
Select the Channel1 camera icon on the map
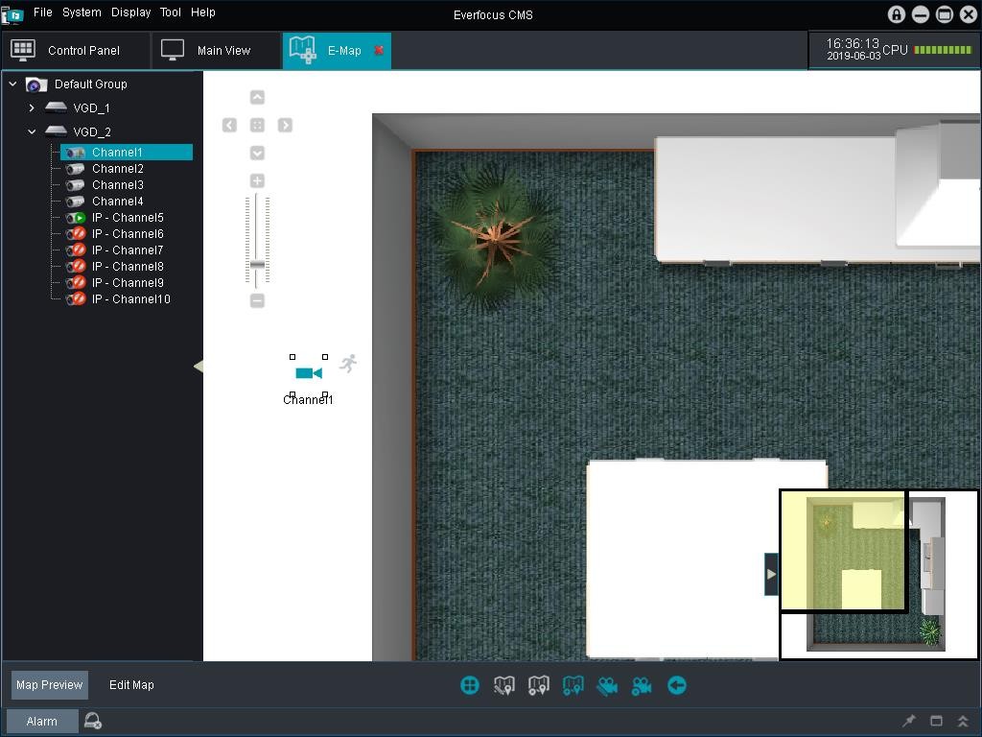[308, 373]
